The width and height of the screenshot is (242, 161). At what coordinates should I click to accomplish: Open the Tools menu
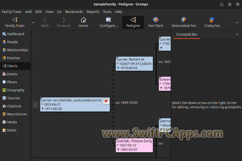107,12
